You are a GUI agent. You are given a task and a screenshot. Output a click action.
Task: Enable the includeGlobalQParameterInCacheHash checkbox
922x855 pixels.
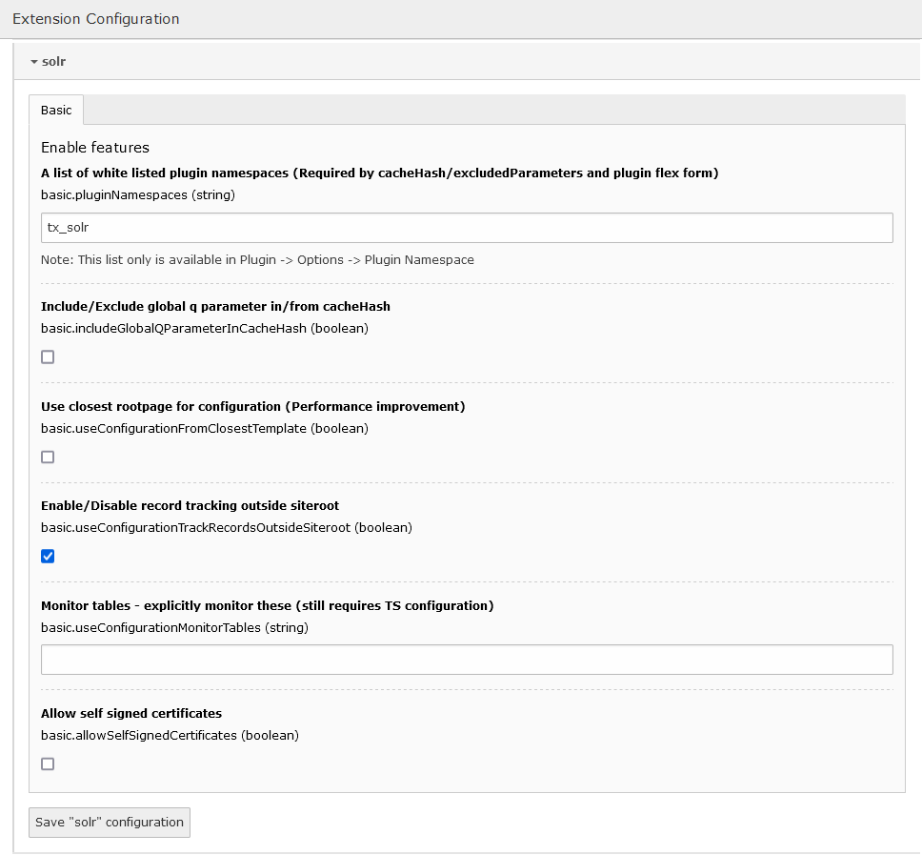coord(48,357)
